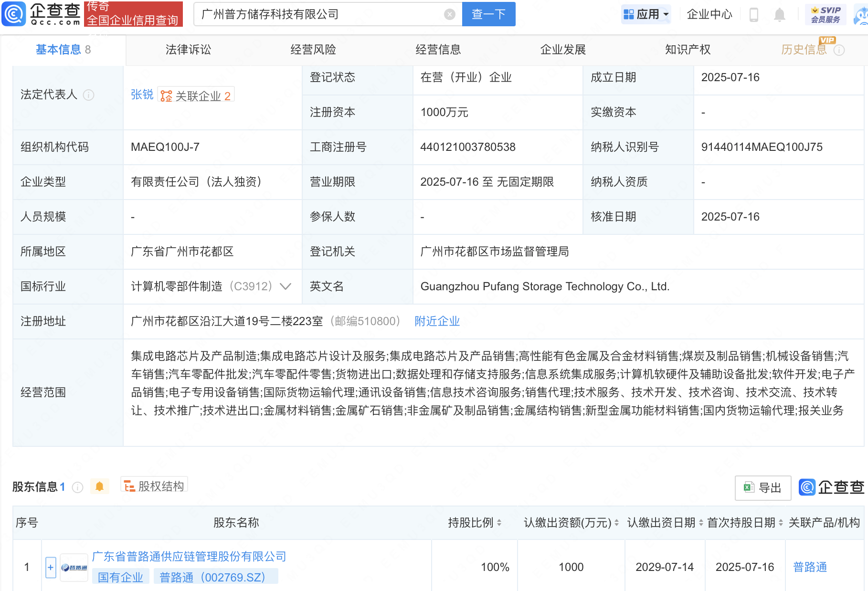
Task: Open 企业中心 link
Action: [x=709, y=14]
